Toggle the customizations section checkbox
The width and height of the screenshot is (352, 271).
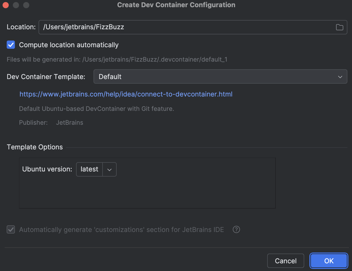coord(11,229)
